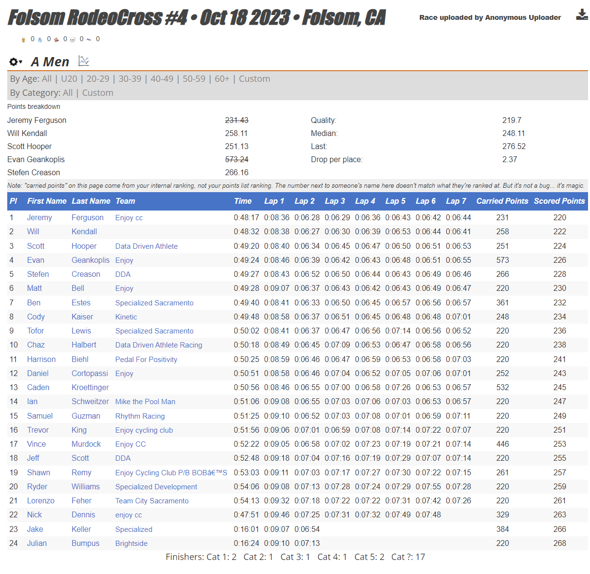Open Custom age filter
The width and height of the screenshot is (590, 574).
[x=254, y=79]
